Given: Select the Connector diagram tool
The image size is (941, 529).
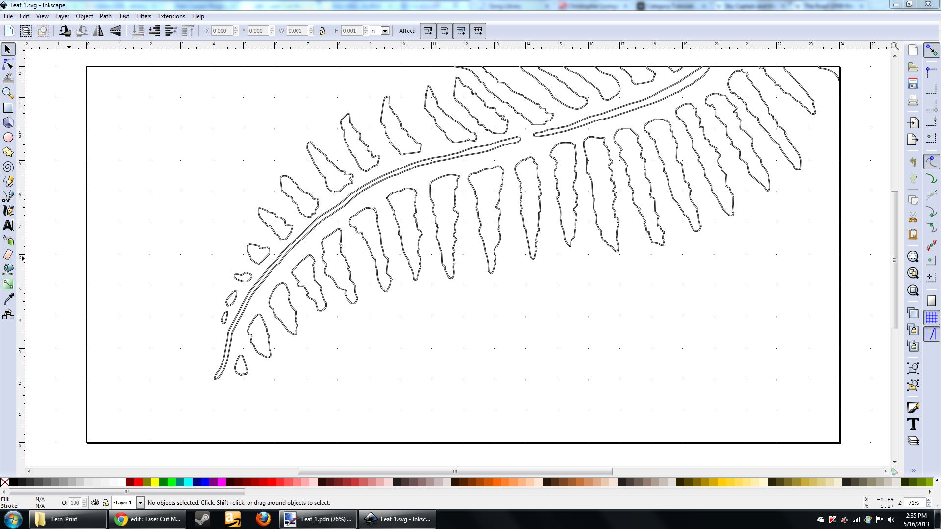Looking at the screenshot, I should [x=8, y=313].
